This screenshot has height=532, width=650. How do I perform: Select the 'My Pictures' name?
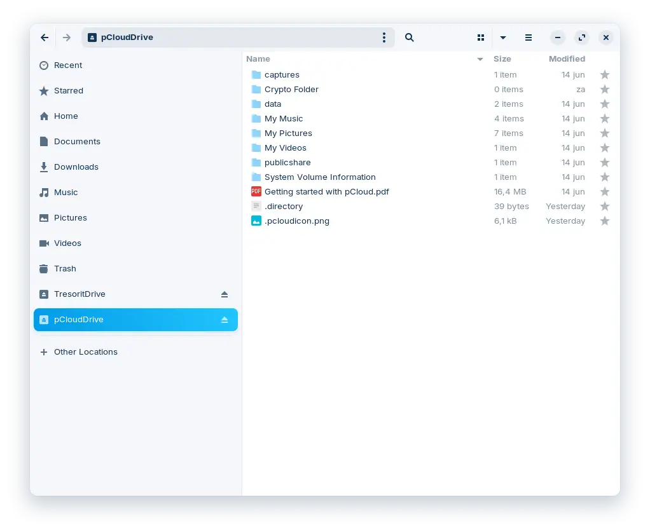(x=288, y=133)
